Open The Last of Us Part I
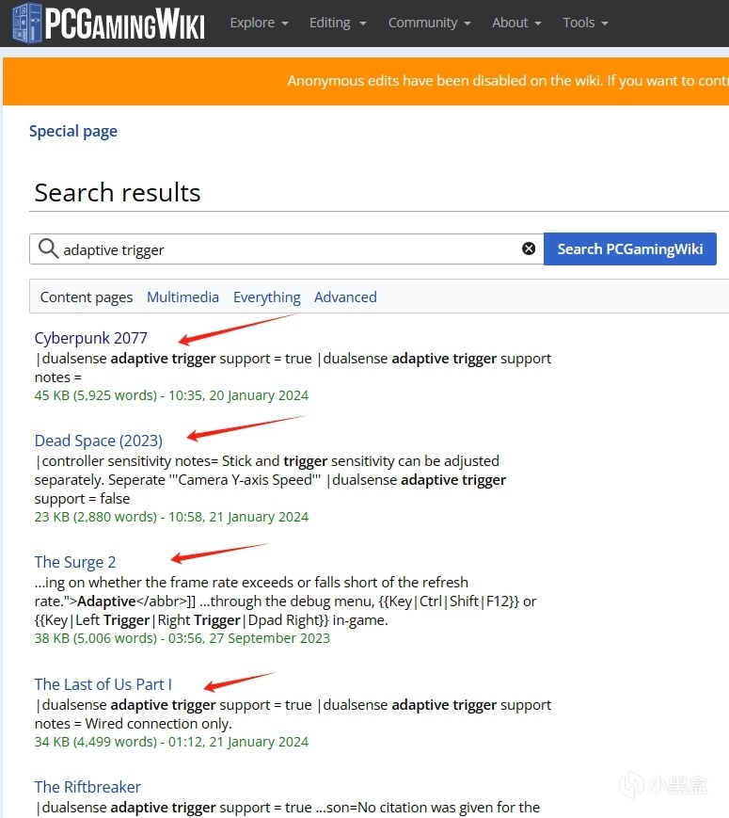This screenshot has width=729, height=818. click(x=103, y=684)
